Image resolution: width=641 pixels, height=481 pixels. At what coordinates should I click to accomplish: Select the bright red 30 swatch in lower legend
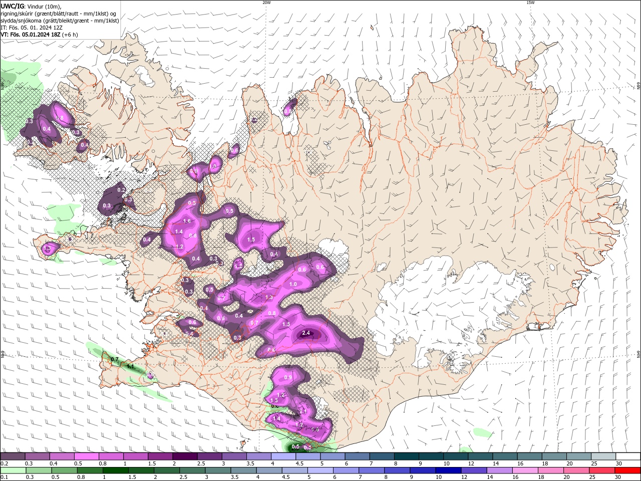tap(628, 470)
